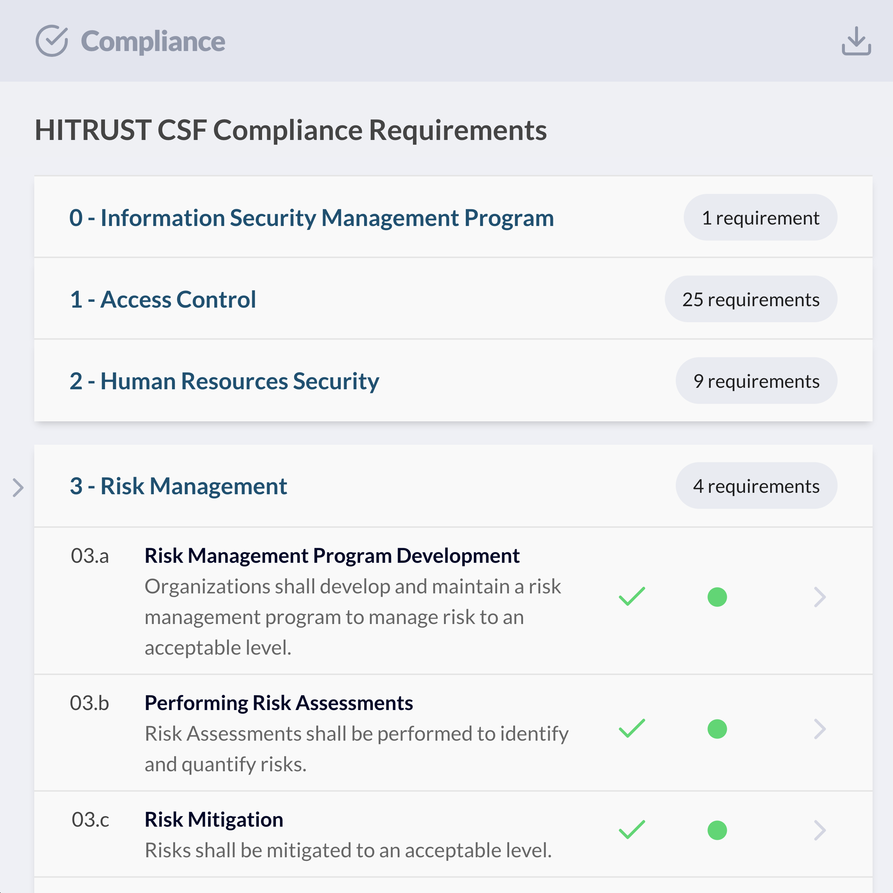Select the 3 - Risk Management header
Image resolution: width=893 pixels, height=893 pixels.
pyautogui.click(x=178, y=486)
